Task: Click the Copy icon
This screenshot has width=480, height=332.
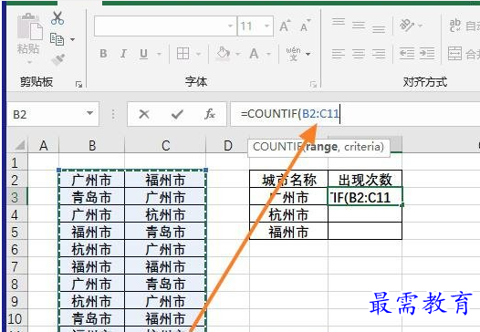Action: pyautogui.click(x=57, y=39)
